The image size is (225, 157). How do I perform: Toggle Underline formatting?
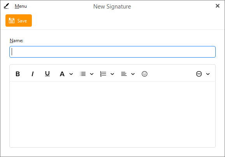pos(47,74)
